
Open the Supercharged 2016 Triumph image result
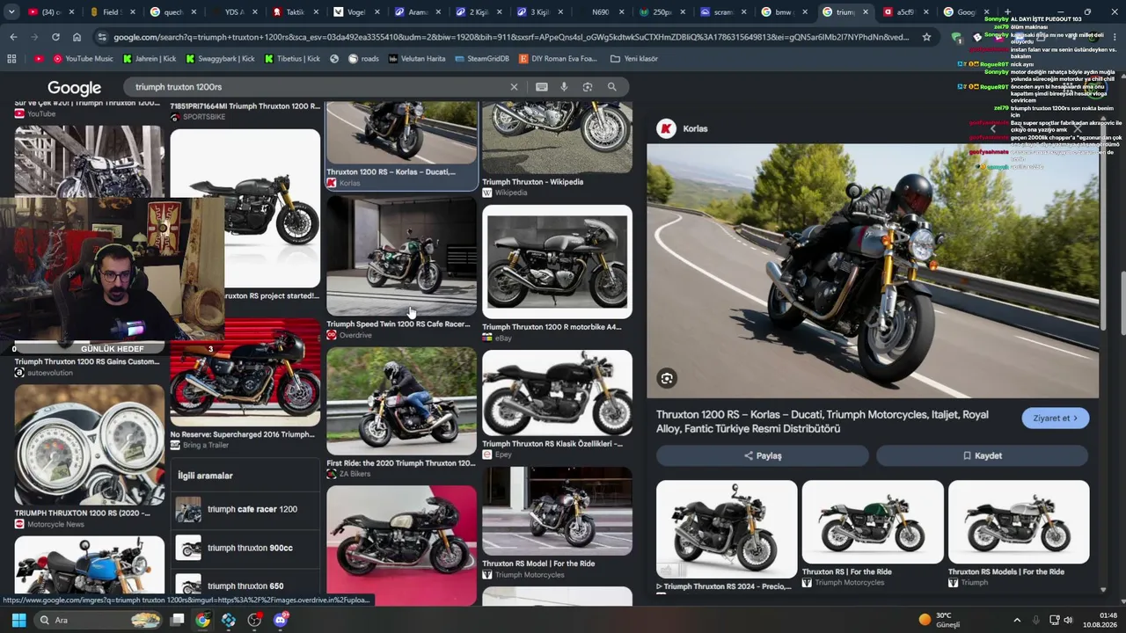(245, 373)
